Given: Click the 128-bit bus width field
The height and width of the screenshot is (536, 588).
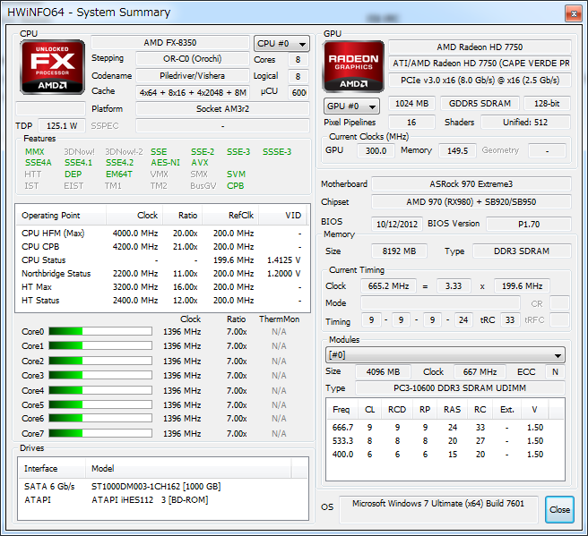Looking at the screenshot, I should (x=547, y=103).
